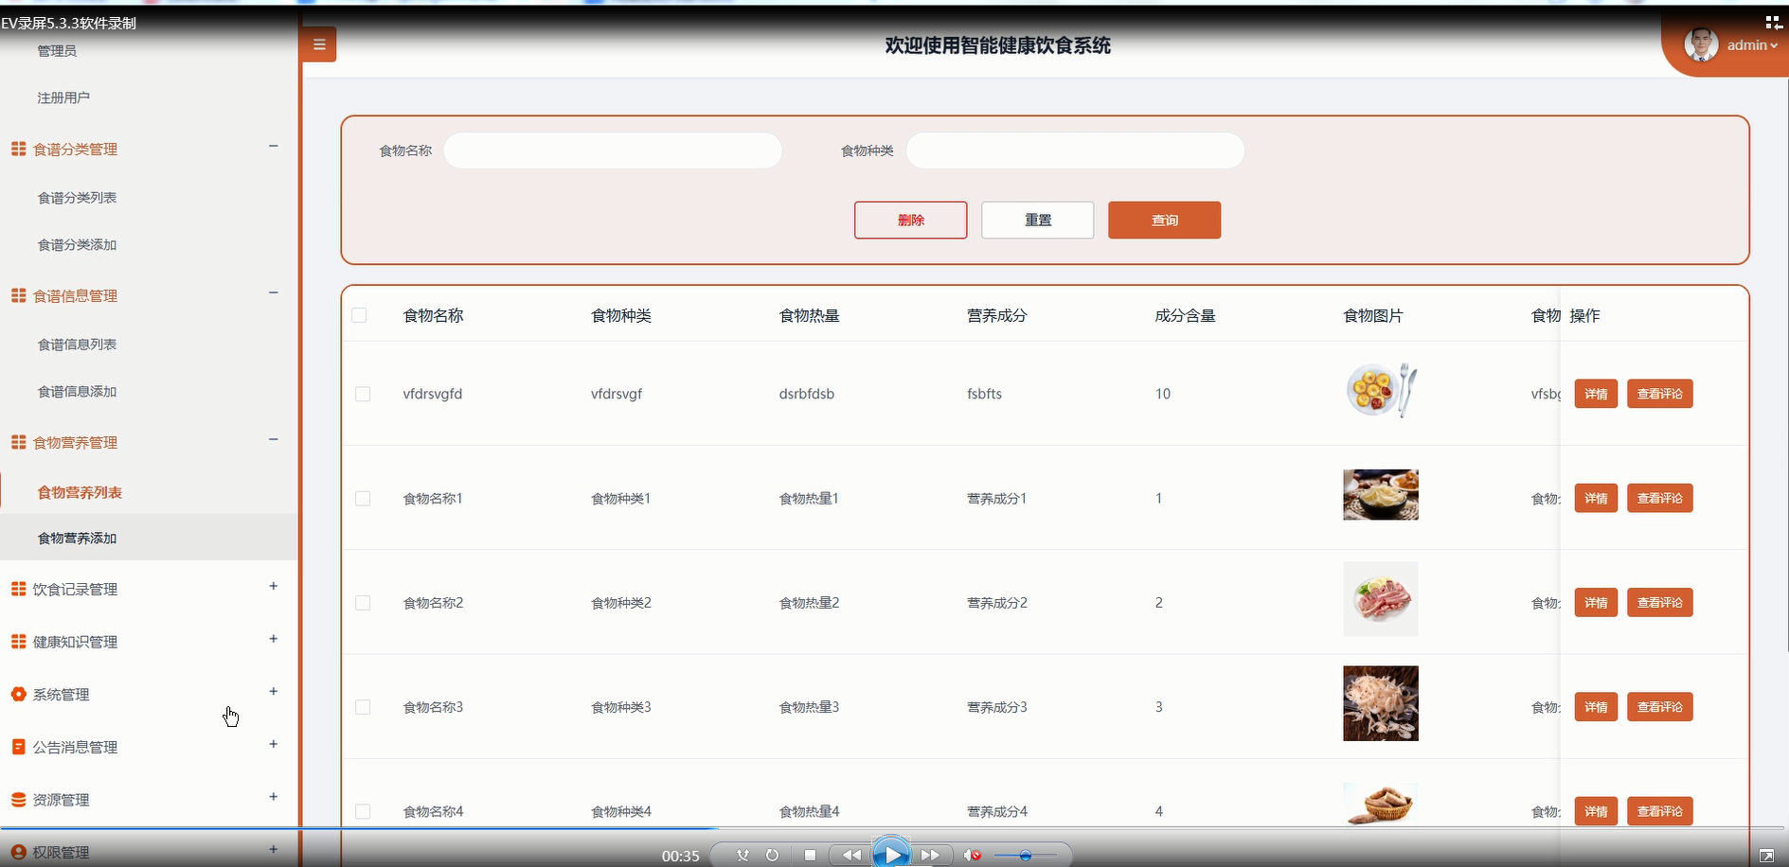Viewport: 1789px width, 867px height.
Task: Open the vfdrsvgfd food image thumbnail
Action: (1381, 390)
